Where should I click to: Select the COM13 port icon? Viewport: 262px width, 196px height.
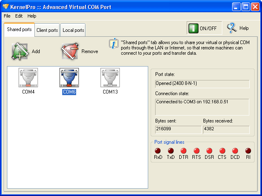110,78
